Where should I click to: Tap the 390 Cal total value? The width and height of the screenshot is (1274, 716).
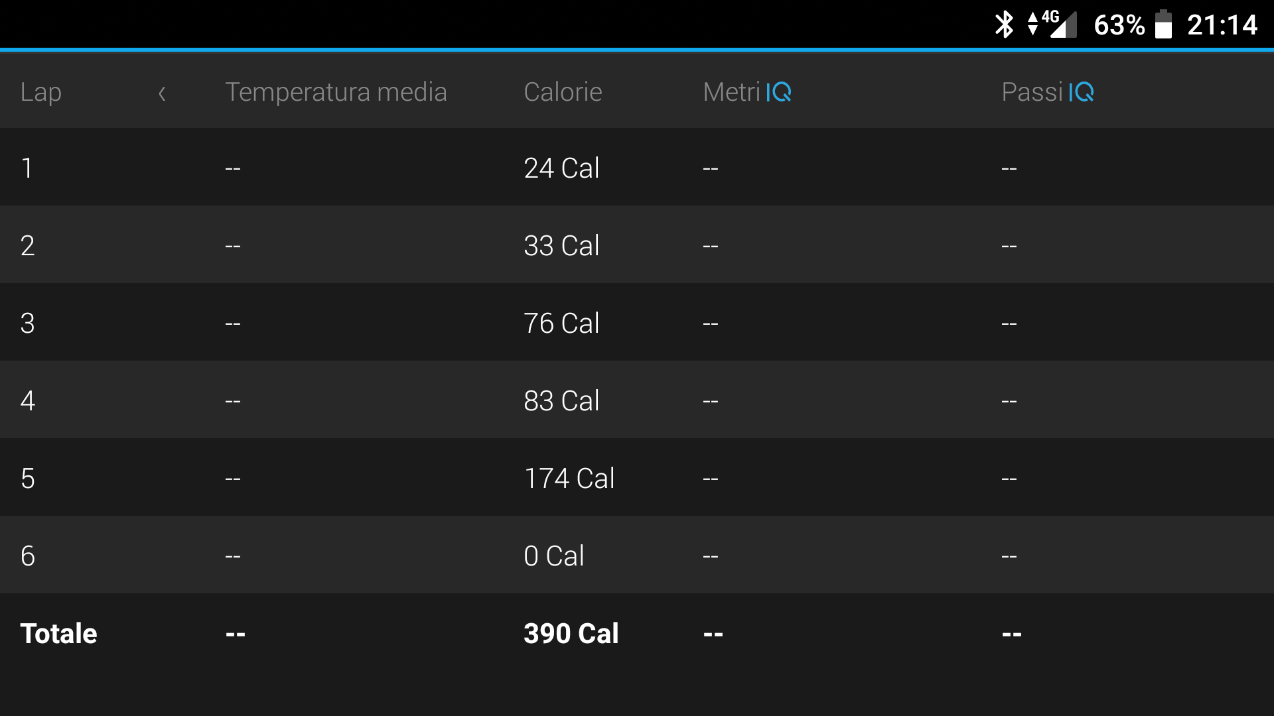coord(571,633)
